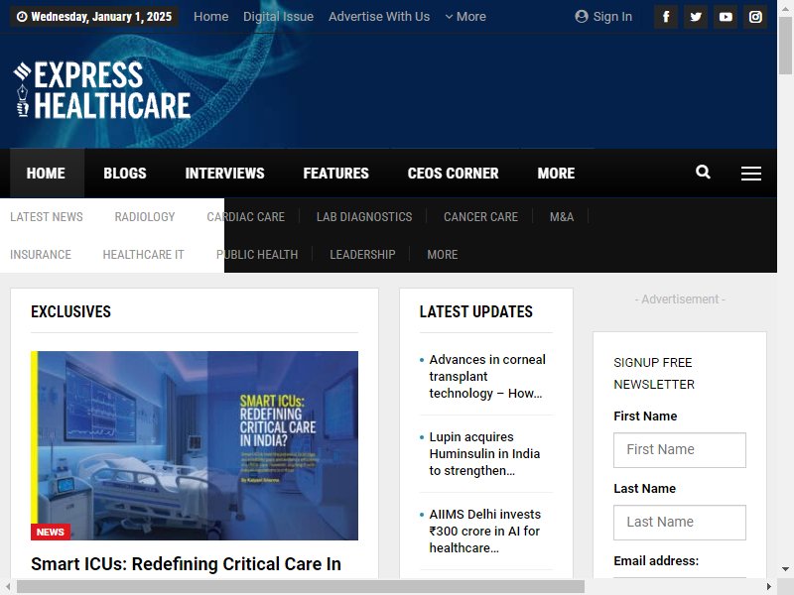This screenshot has height=595, width=794.
Task: Click the scrollbar left arrow
Action: pos(8,587)
